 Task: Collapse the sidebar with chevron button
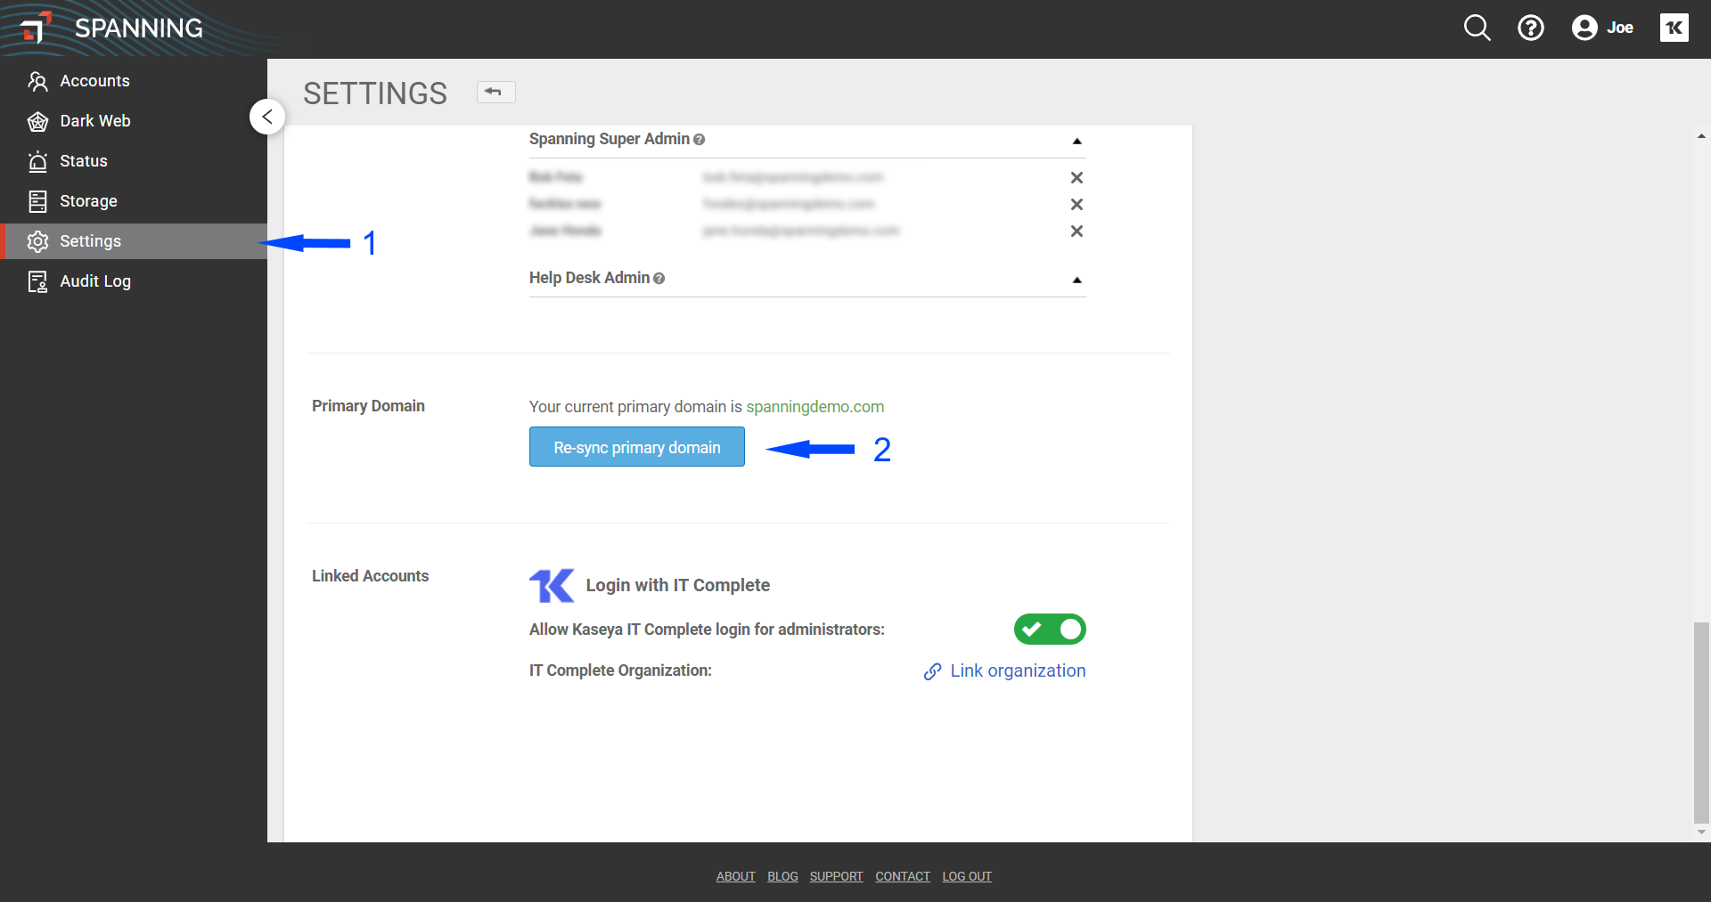(266, 117)
